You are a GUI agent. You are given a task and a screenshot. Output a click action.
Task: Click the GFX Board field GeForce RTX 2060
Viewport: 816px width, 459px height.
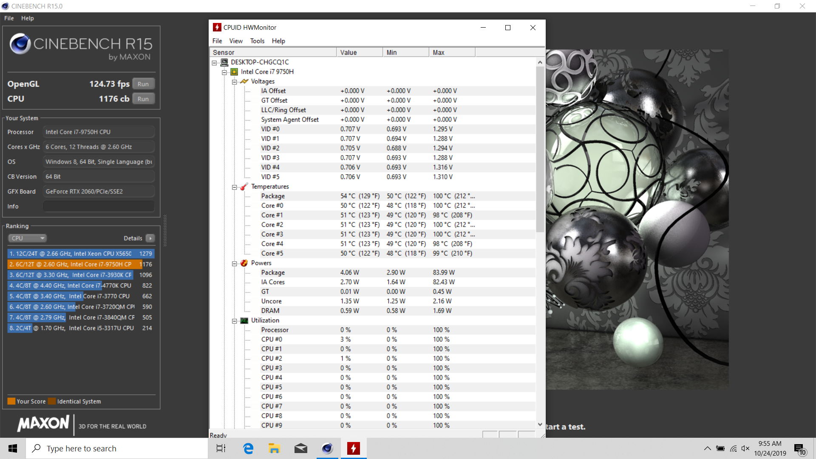click(99, 192)
